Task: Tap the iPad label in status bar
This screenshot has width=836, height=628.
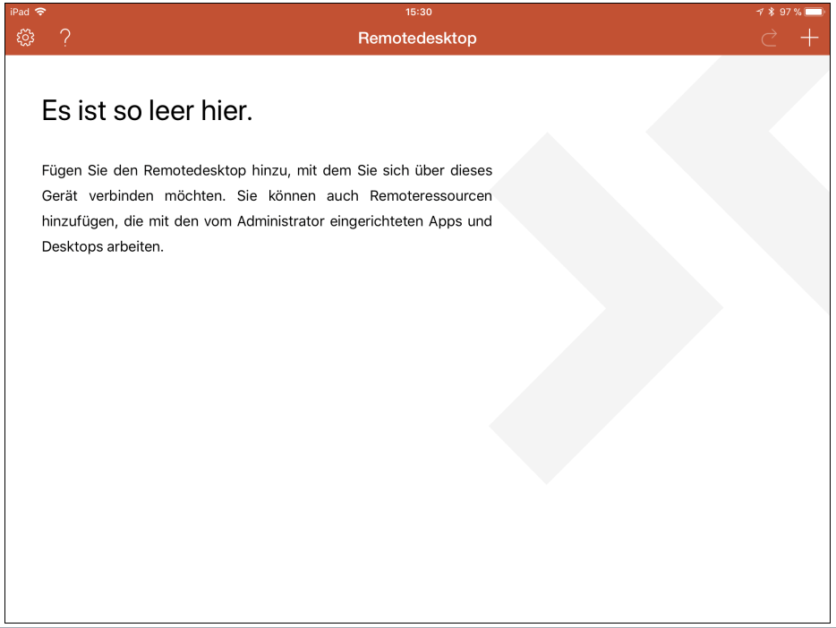Action: 20,12
